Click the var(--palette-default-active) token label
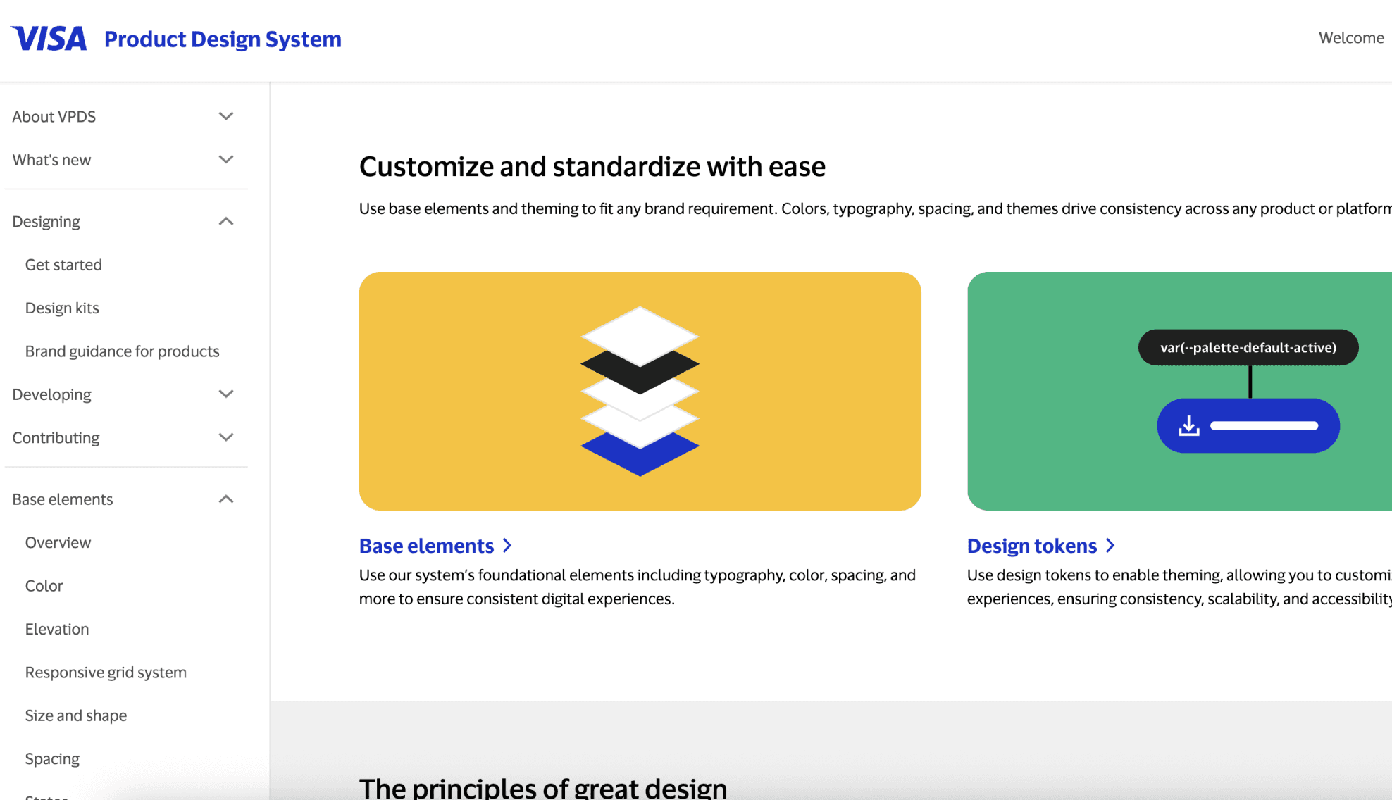Image resolution: width=1392 pixels, height=800 pixels. click(1248, 347)
